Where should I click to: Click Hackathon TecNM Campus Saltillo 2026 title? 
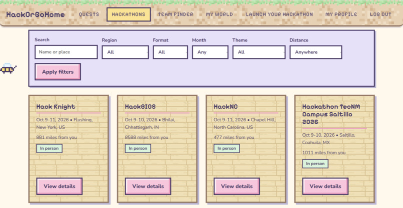point(331,114)
